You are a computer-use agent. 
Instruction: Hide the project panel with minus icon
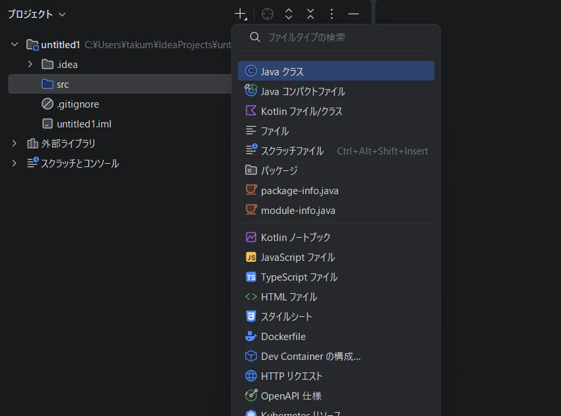click(353, 15)
